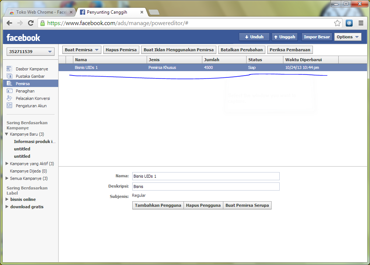Click the Pustaka Gambar sidebar icon

10,76
